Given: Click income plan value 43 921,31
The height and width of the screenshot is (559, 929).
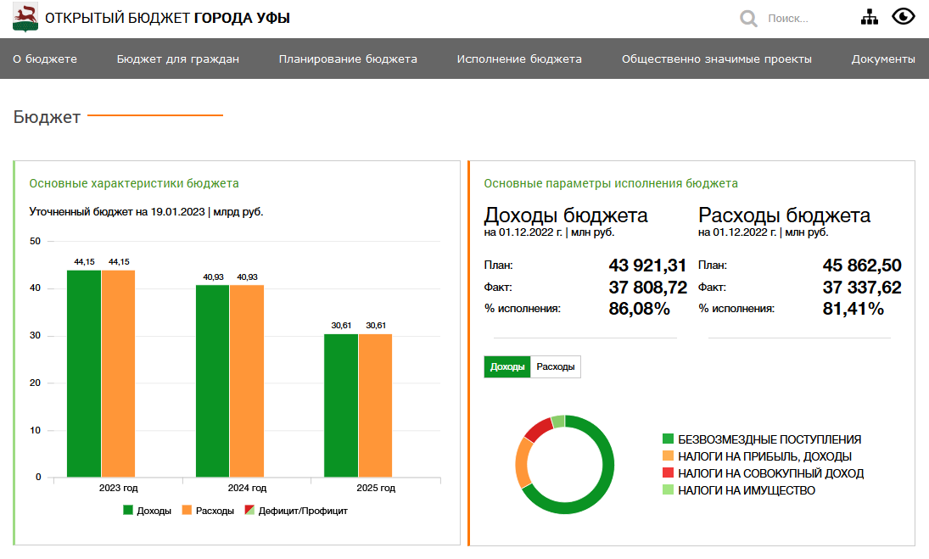Looking at the screenshot, I should click(x=647, y=266).
